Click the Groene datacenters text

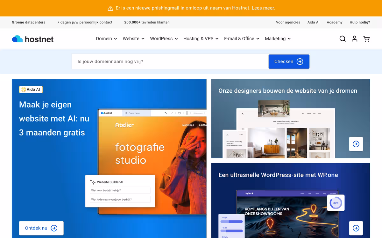point(29,22)
